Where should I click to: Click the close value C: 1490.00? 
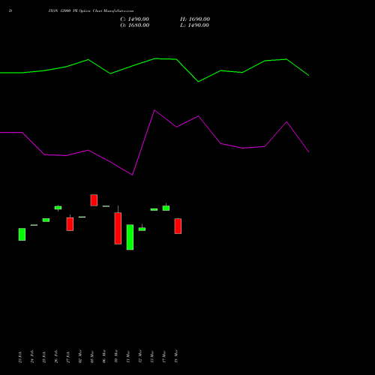click(134, 19)
